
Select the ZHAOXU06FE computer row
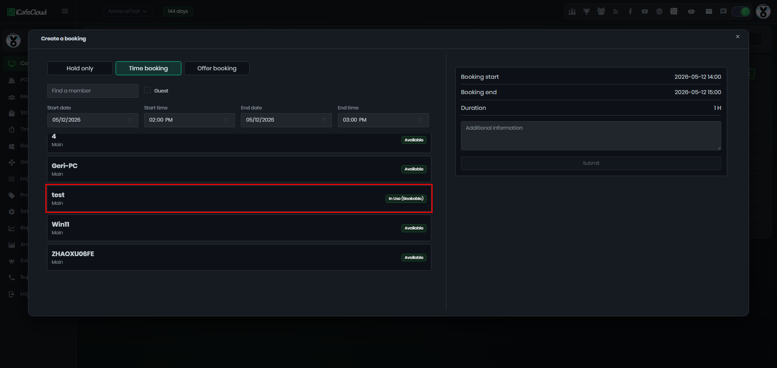239,257
